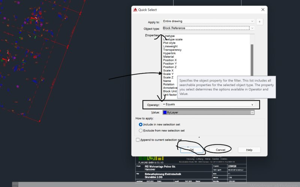Click the blue ByLayer color swatch
The height and width of the screenshot is (187, 300).
[x=164, y=112]
